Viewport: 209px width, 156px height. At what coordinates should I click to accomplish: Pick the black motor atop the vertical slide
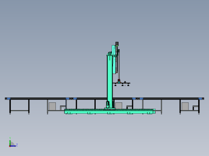[117, 44]
